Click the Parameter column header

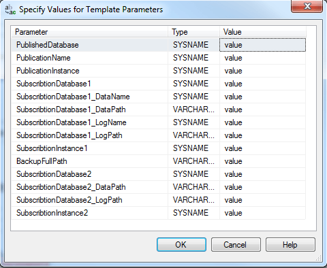(x=90, y=32)
